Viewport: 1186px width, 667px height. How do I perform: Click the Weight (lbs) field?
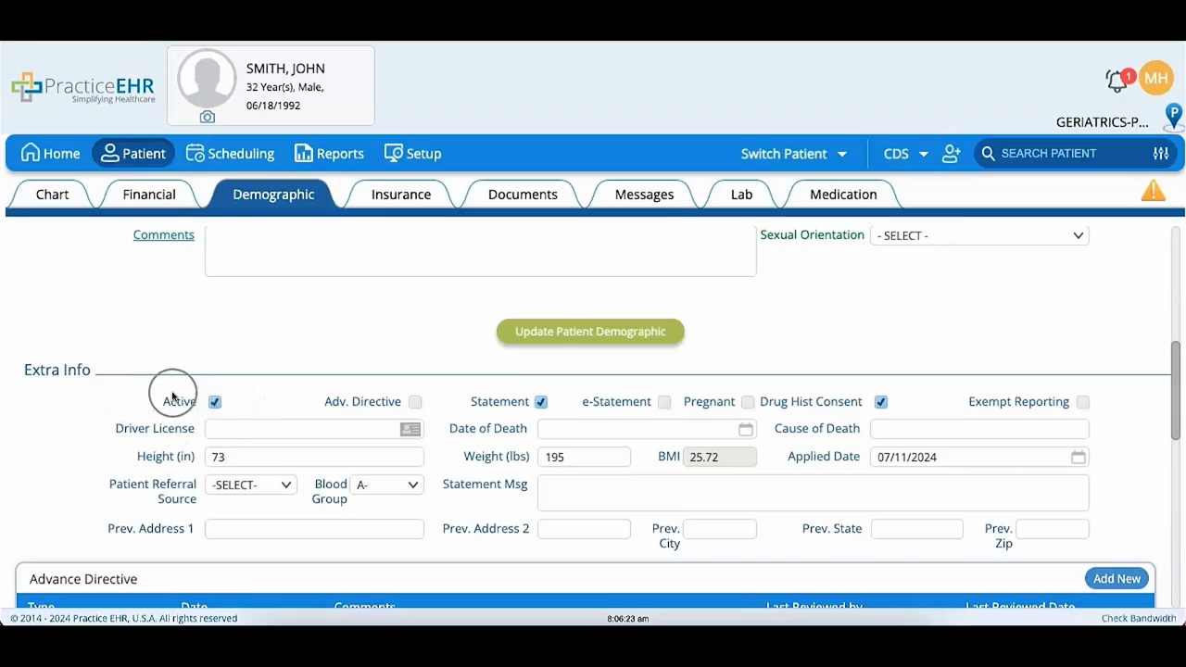click(x=584, y=457)
